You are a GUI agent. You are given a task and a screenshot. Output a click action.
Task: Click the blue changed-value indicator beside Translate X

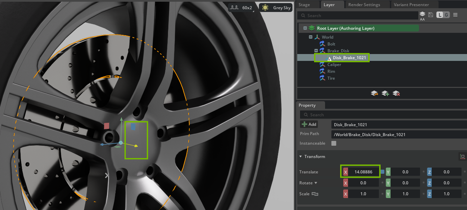click(382, 172)
